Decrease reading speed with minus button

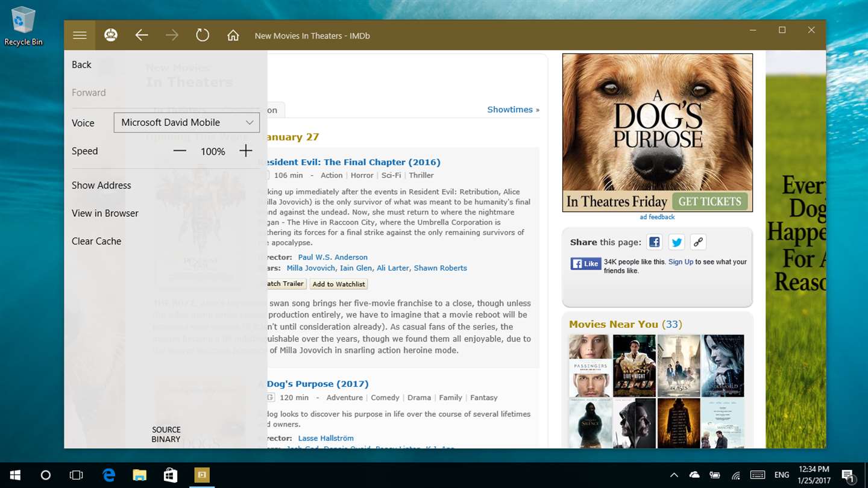click(180, 151)
